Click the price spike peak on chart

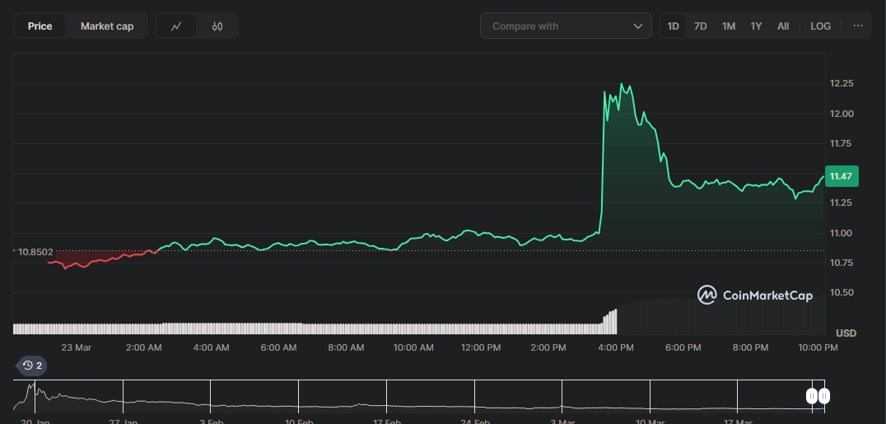pos(622,84)
